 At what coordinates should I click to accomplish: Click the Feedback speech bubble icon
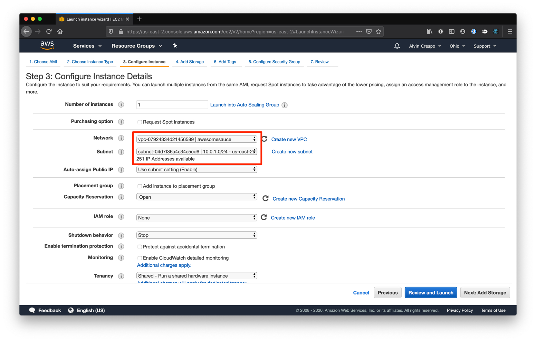(x=32, y=310)
